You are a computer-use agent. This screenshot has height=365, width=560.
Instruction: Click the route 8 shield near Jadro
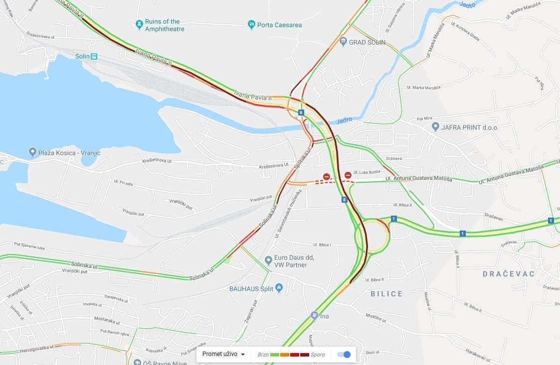tap(301, 113)
